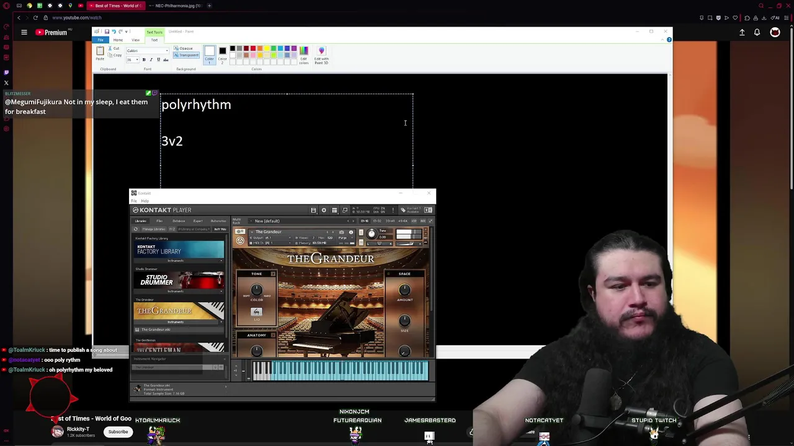This screenshot has height=446, width=794.
Task: Switch to Paint's View tab
Action: click(135, 40)
